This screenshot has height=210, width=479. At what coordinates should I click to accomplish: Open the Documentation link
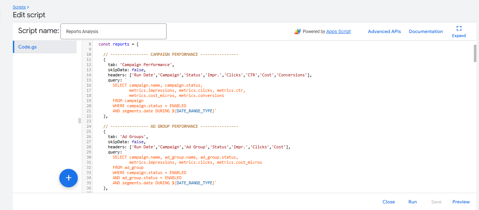coord(426,32)
